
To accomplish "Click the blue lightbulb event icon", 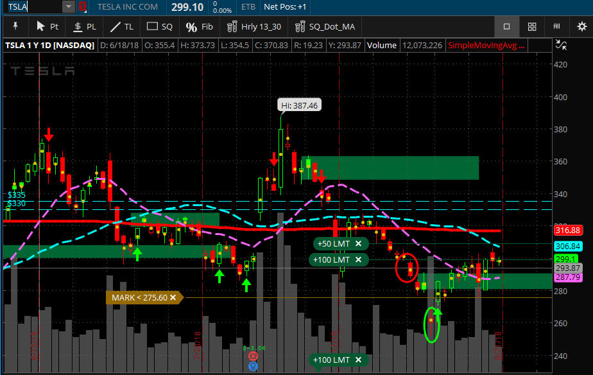I will click(x=253, y=366).
